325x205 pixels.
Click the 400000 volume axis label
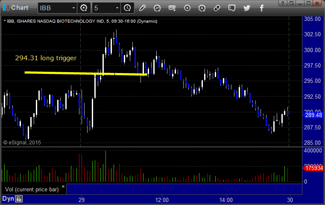click(x=313, y=150)
